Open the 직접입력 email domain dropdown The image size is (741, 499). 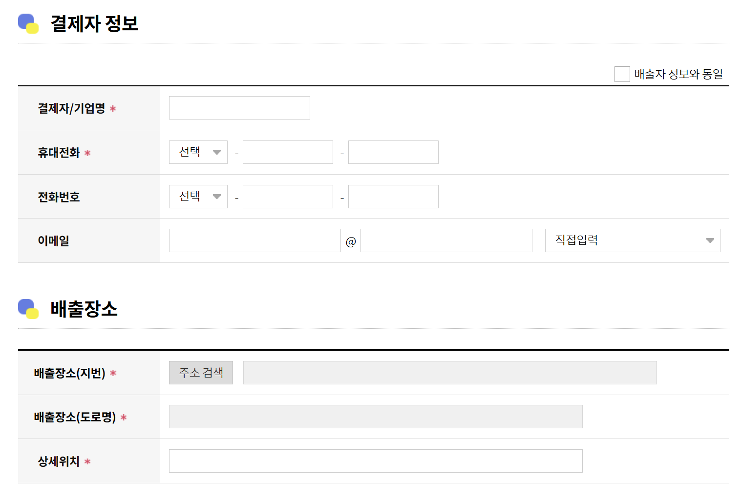tap(632, 240)
